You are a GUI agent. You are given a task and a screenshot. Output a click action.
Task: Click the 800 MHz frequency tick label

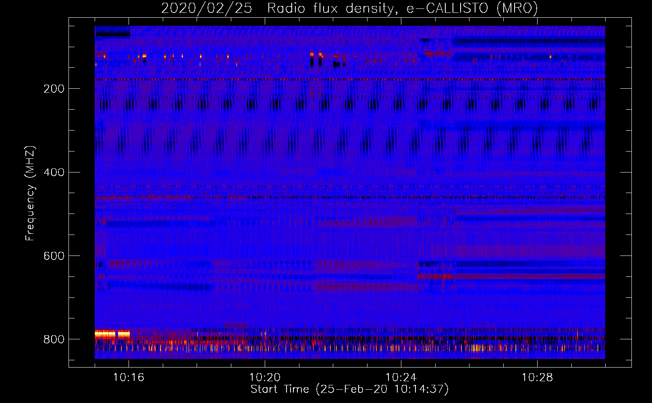[54, 339]
